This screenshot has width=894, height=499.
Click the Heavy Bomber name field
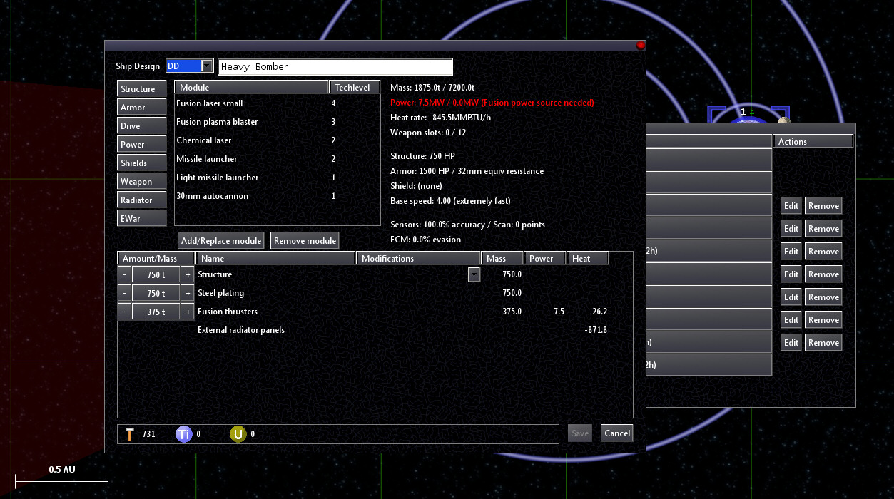(335, 67)
